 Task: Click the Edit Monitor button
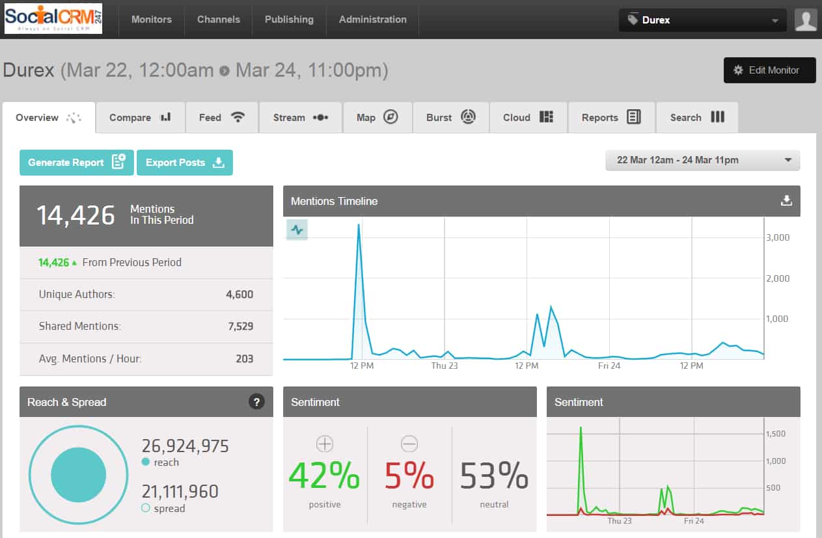pos(769,70)
